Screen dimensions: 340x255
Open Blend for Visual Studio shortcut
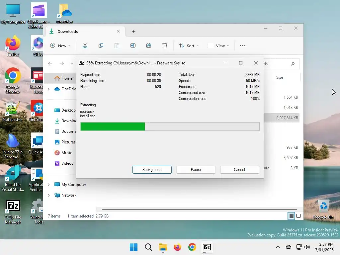13,179
